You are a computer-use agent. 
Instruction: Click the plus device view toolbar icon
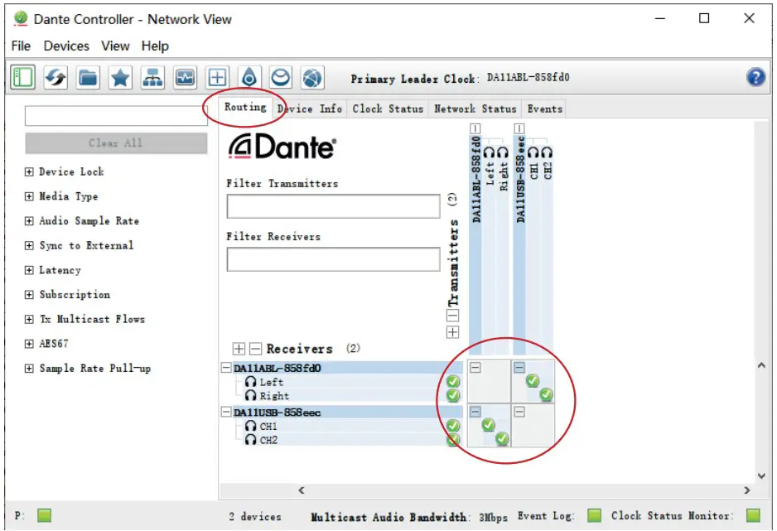217,78
